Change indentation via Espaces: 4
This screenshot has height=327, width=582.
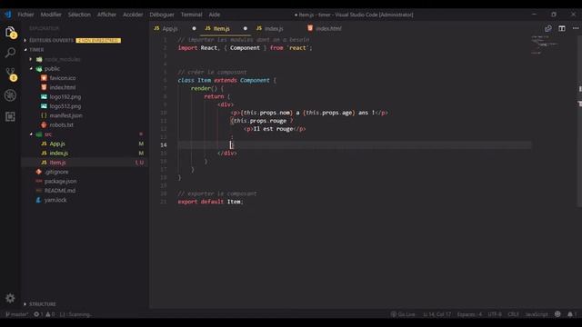(469, 314)
